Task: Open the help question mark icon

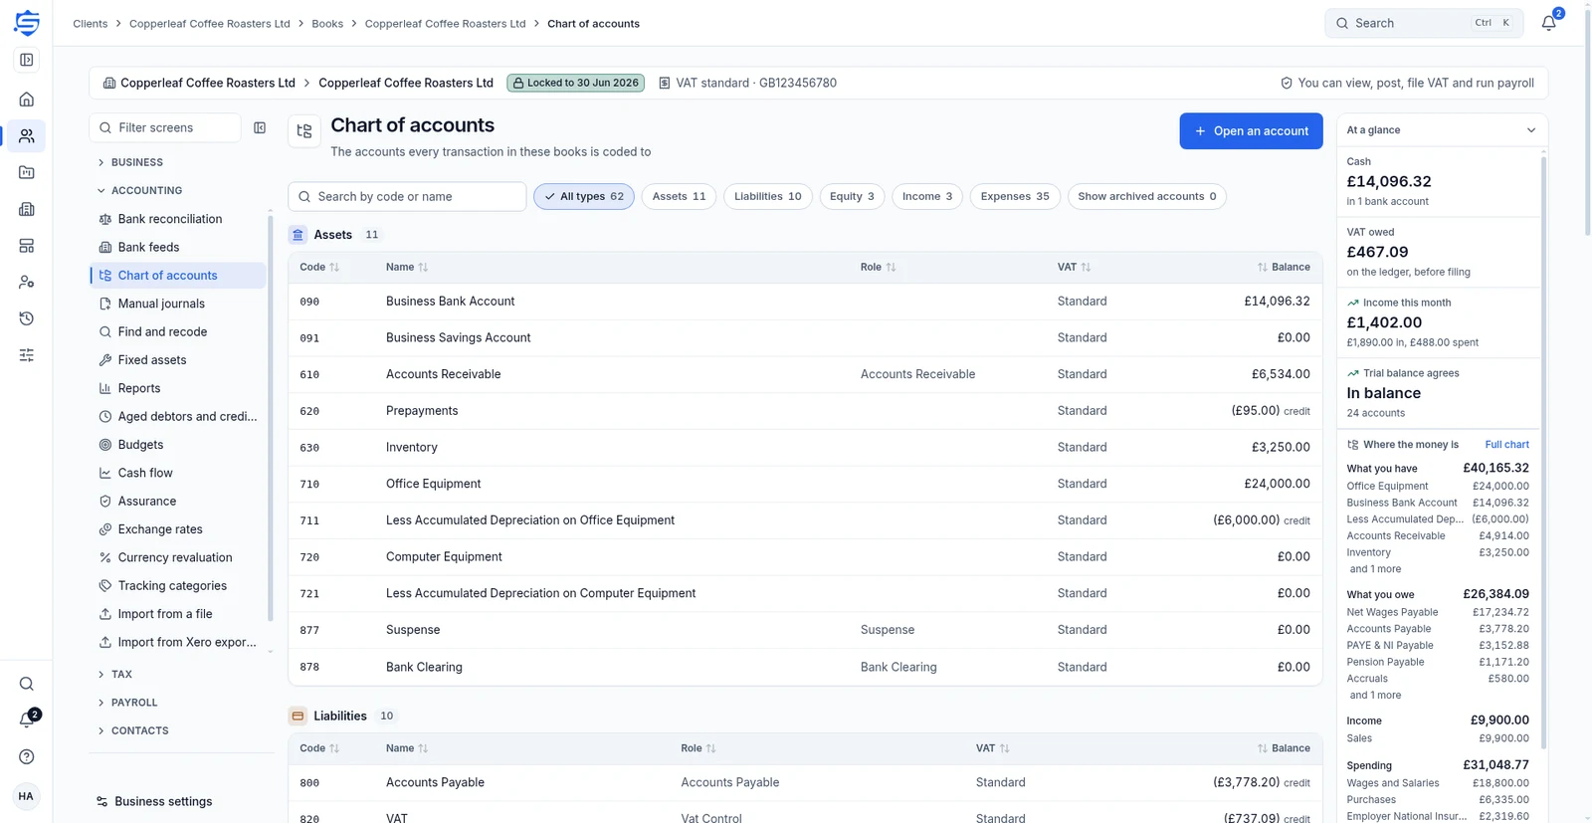Action: pyautogui.click(x=27, y=756)
